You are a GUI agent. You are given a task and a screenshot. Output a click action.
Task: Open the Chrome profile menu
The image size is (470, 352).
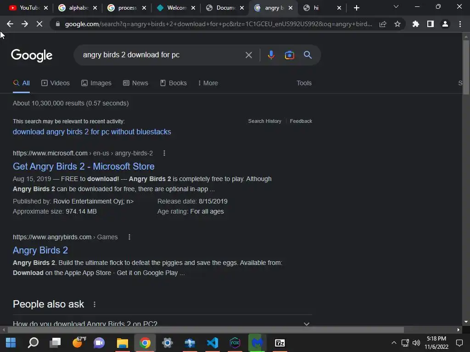445,24
